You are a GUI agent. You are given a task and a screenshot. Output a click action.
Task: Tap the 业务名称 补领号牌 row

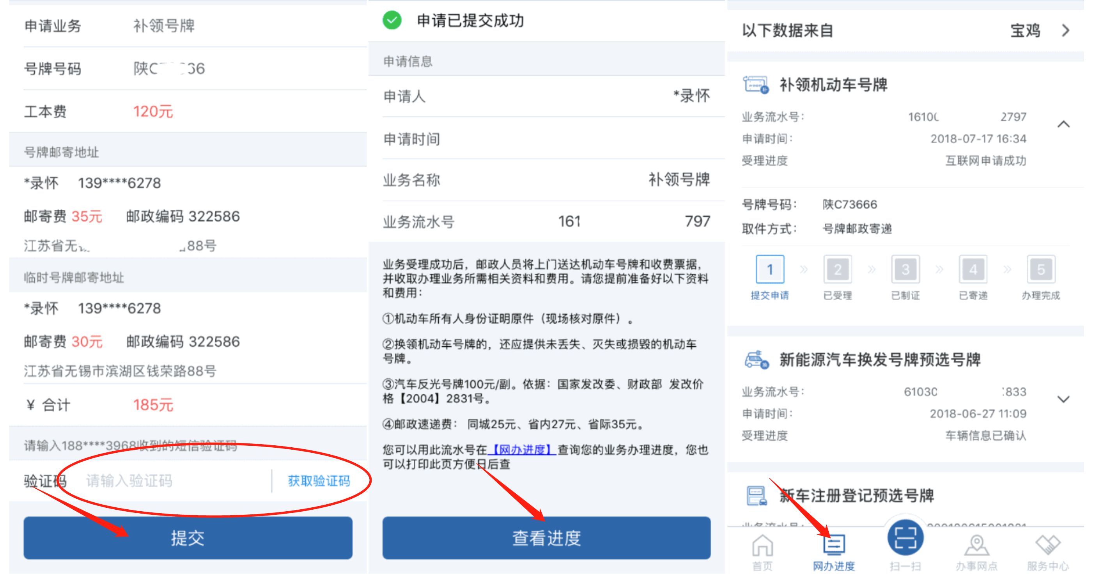(x=547, y=180)
